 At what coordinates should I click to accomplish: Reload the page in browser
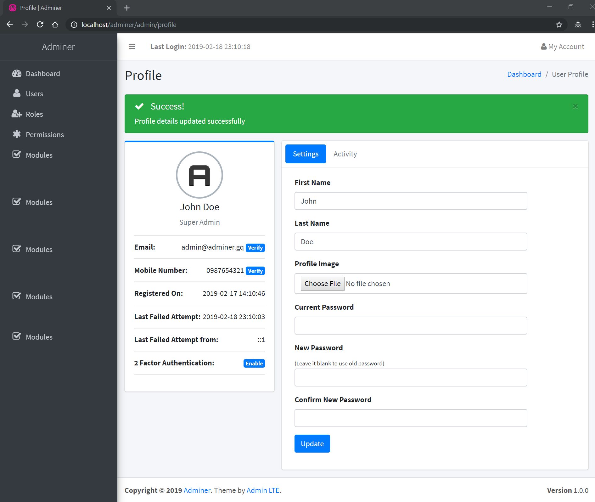pos(40,25)
